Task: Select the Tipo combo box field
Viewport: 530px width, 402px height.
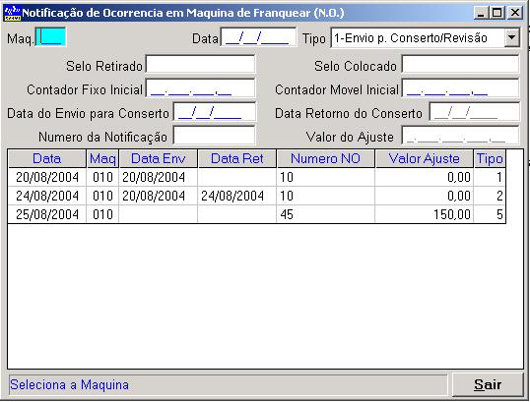Action: pos(425,37)
